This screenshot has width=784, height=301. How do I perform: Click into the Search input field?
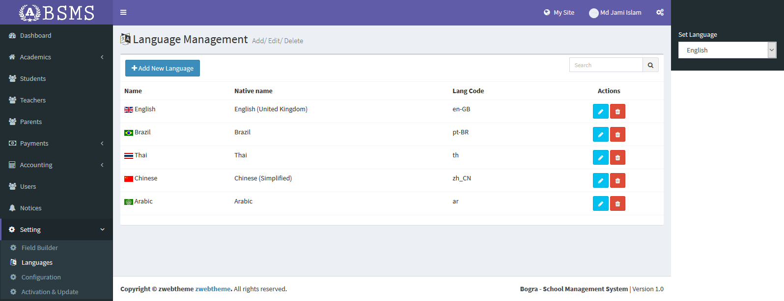[x=606, y=65]
